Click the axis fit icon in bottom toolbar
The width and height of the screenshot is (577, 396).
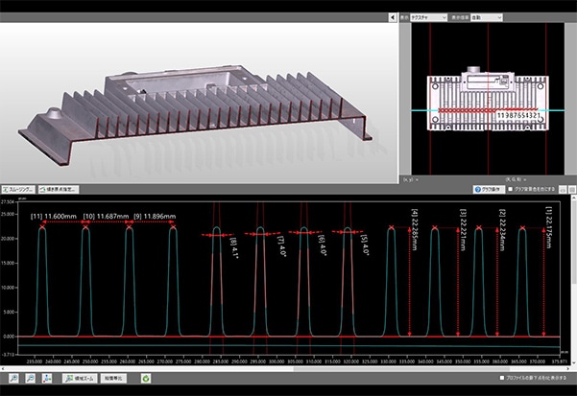46,380
